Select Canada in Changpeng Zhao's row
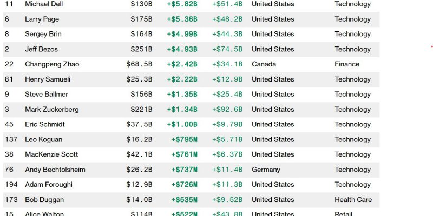Viewport: 433px width, 216px height. point(264,64)
